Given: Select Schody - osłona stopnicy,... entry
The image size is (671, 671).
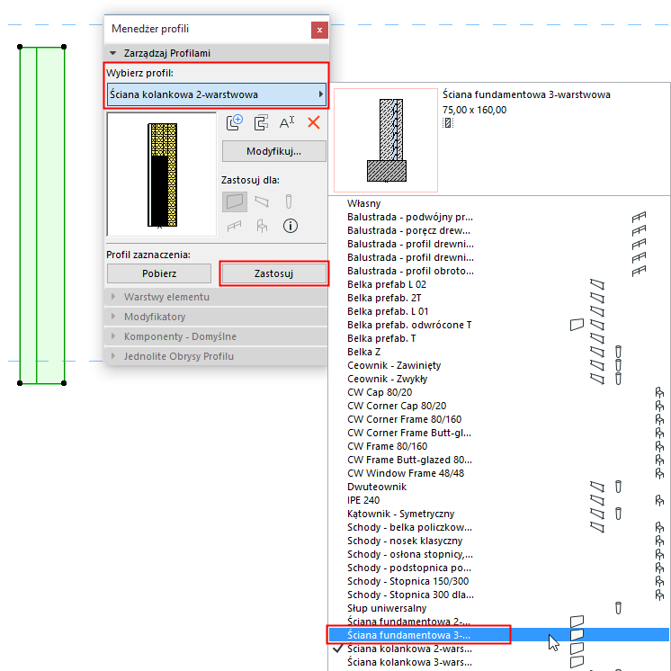Looking at the screenshot, I should coord(498,554).
